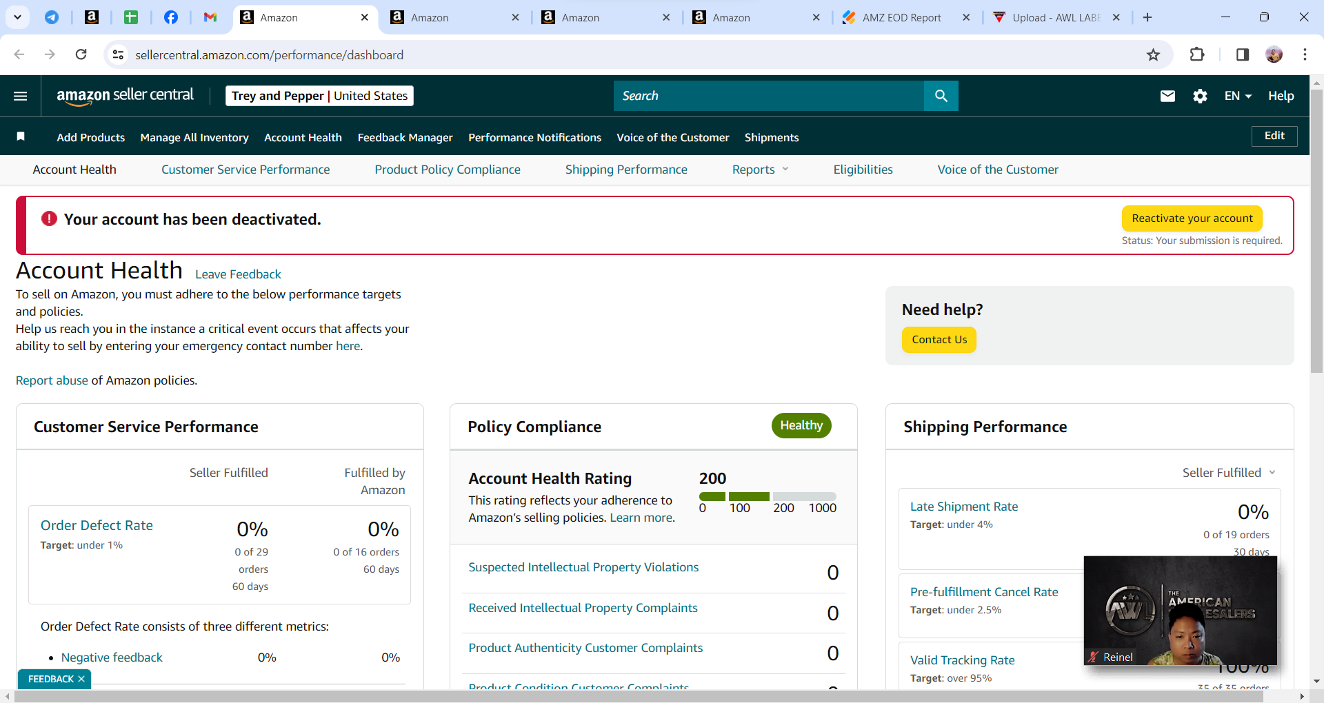The width and height of the screenshot is (1324, 703).
Task: Open Customer Service Performance tab
Action: point(245,170)
